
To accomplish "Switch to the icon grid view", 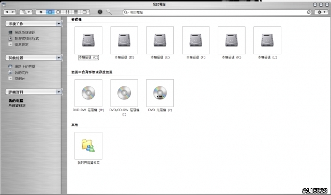I will 67,12.
